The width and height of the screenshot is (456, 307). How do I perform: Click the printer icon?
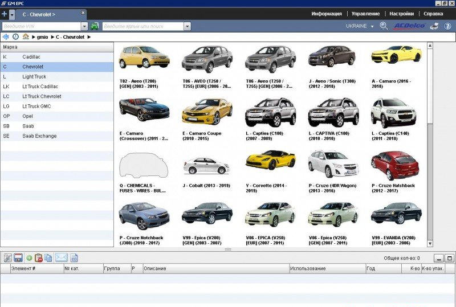434,26
